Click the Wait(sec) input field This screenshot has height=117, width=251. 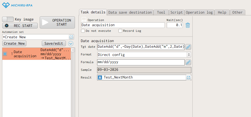(175, 25)
